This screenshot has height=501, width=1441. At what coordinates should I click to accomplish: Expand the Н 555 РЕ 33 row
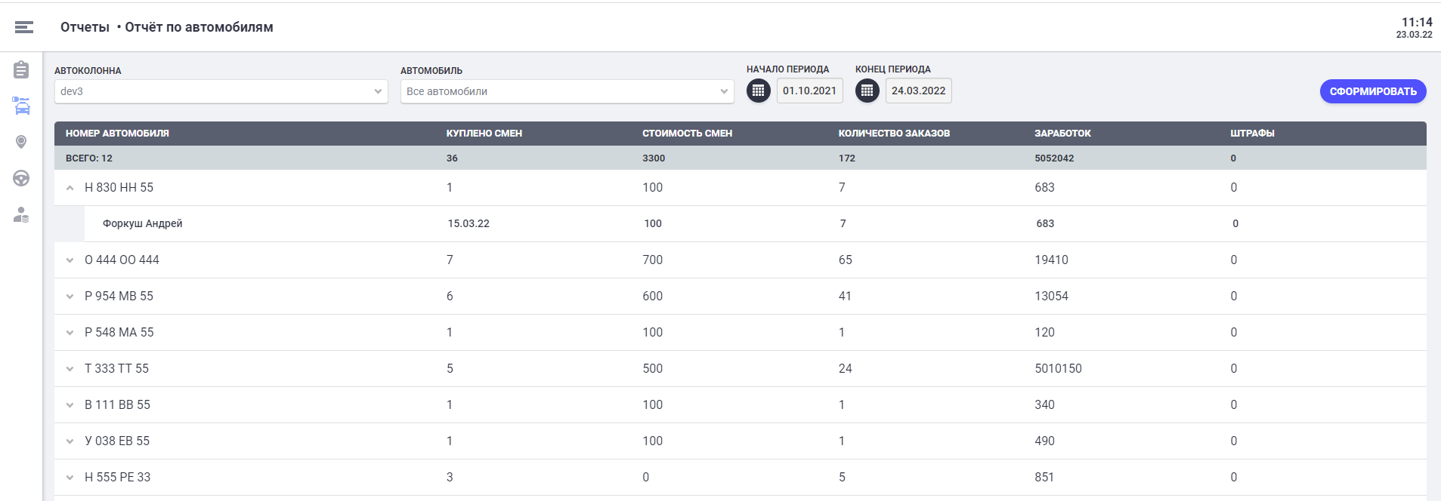(70, 478)
